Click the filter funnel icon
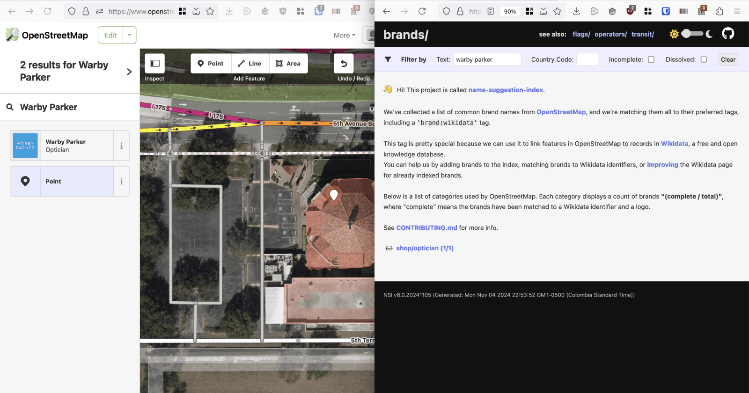 point(388,59)
